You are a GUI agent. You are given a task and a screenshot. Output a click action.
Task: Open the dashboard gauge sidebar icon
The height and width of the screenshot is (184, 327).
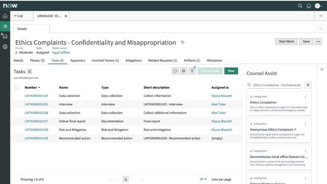tap(5, 46)
